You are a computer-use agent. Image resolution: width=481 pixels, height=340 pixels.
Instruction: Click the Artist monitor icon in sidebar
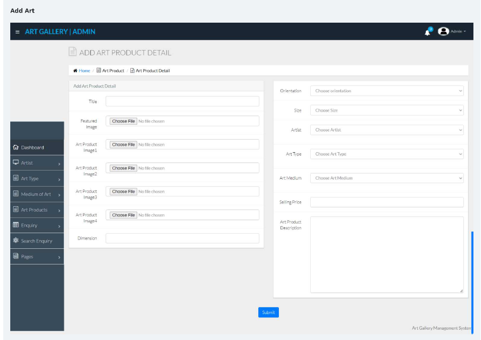point(16,162)
